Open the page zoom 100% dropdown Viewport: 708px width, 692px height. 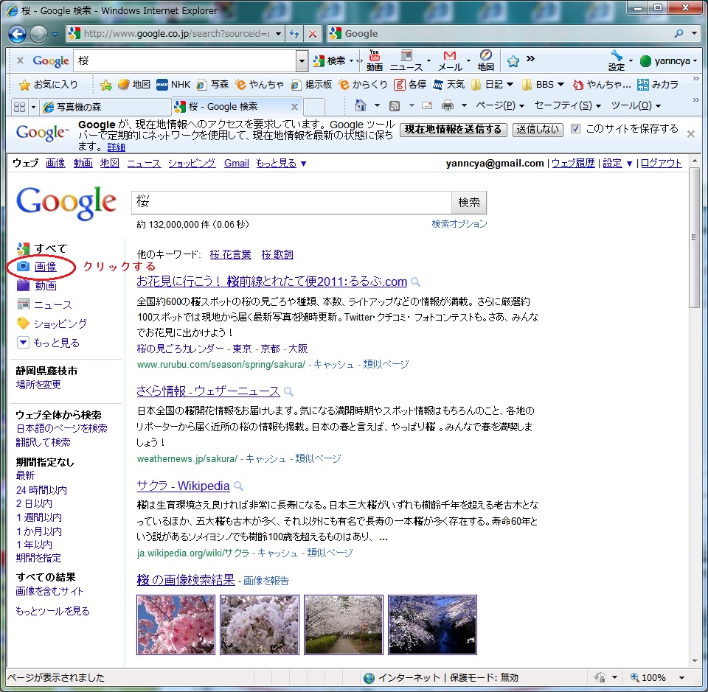[681, 677]
